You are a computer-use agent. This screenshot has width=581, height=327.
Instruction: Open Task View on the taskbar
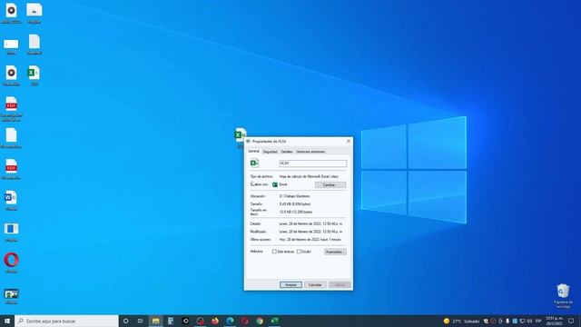tap(141, 321)
